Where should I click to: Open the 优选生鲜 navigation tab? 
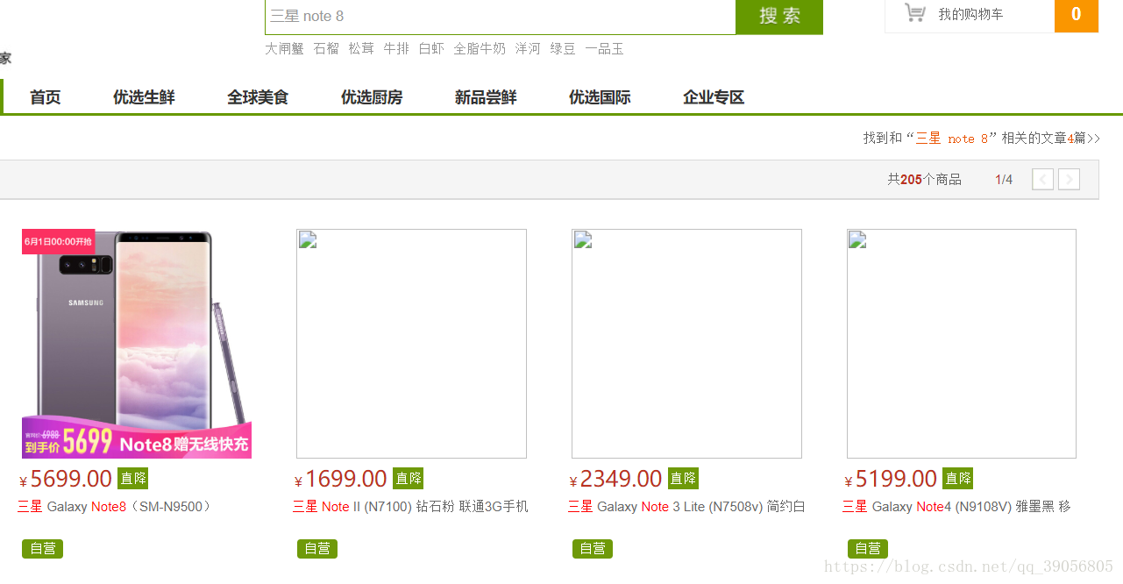tap(144, 97)
